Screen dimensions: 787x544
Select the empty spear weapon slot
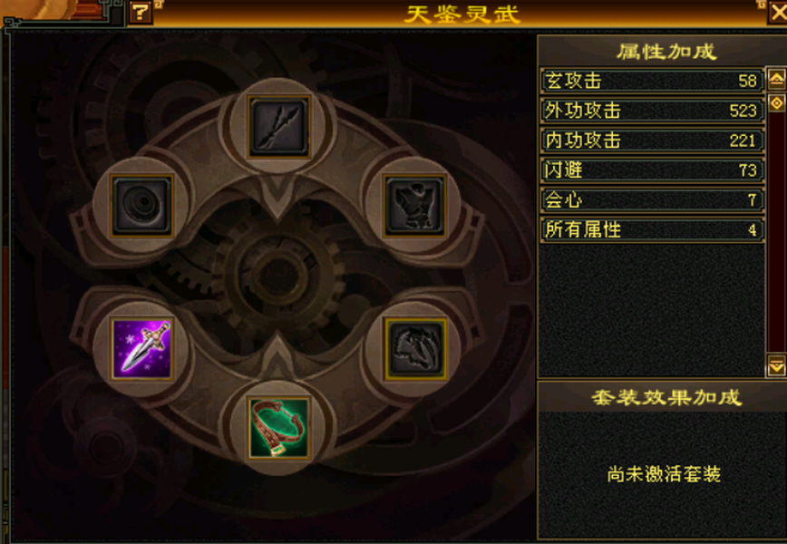pyautogui.click(x=279, y=127)
